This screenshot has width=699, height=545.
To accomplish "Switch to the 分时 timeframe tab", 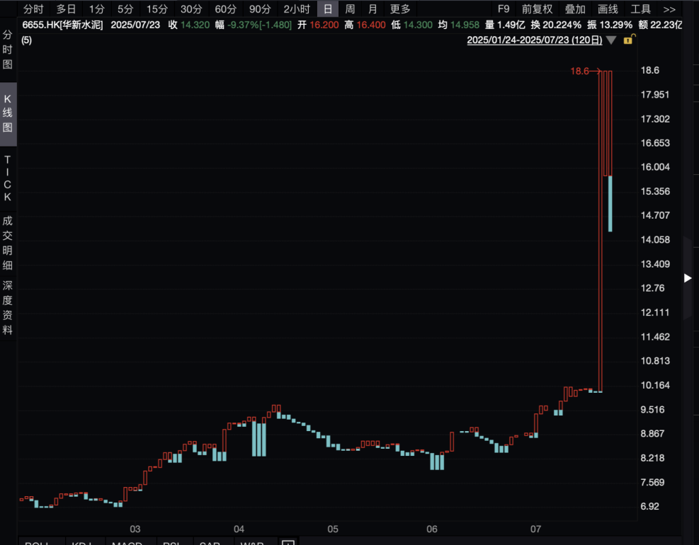I will pyautogui.click(x=33, y=9).
